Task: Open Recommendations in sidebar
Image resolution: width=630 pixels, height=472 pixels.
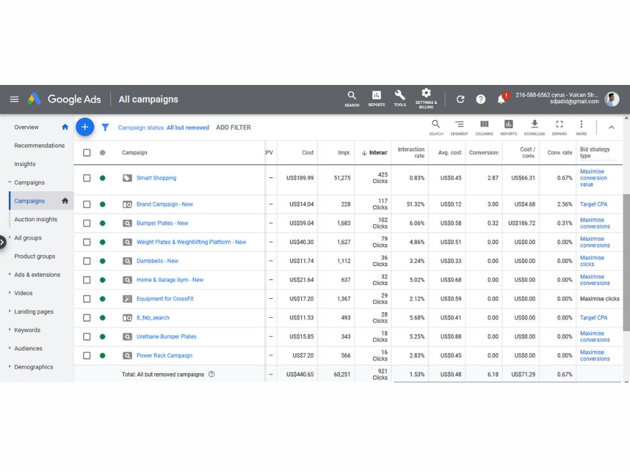Action: (x=39, y=145)
